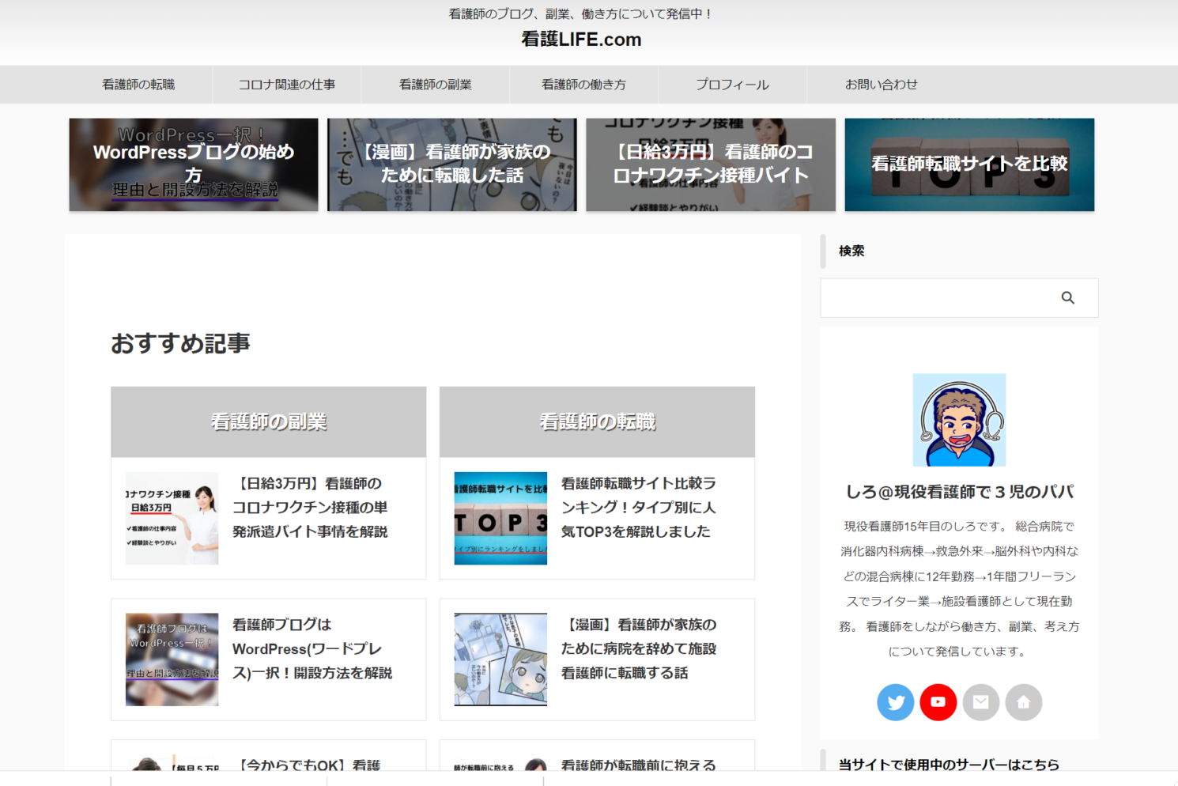Click the 看護師の副業 category header
Image resolution: width=1178 pixels, height=786 pixels.
point(269,422)
